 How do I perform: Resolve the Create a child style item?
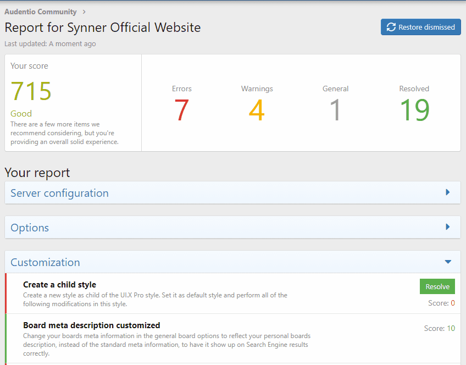click(x=437, y=286)
